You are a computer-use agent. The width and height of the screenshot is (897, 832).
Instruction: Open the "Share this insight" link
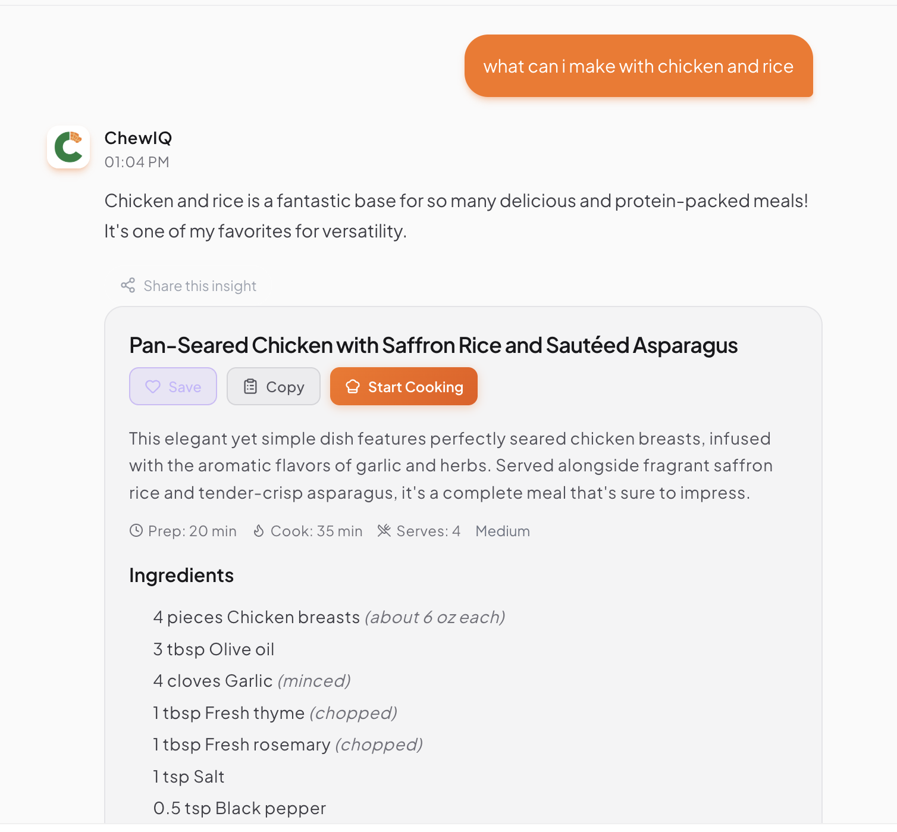(200, 286)
